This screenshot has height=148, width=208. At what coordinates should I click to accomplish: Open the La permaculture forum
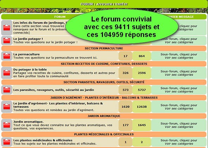click(26, 54)
